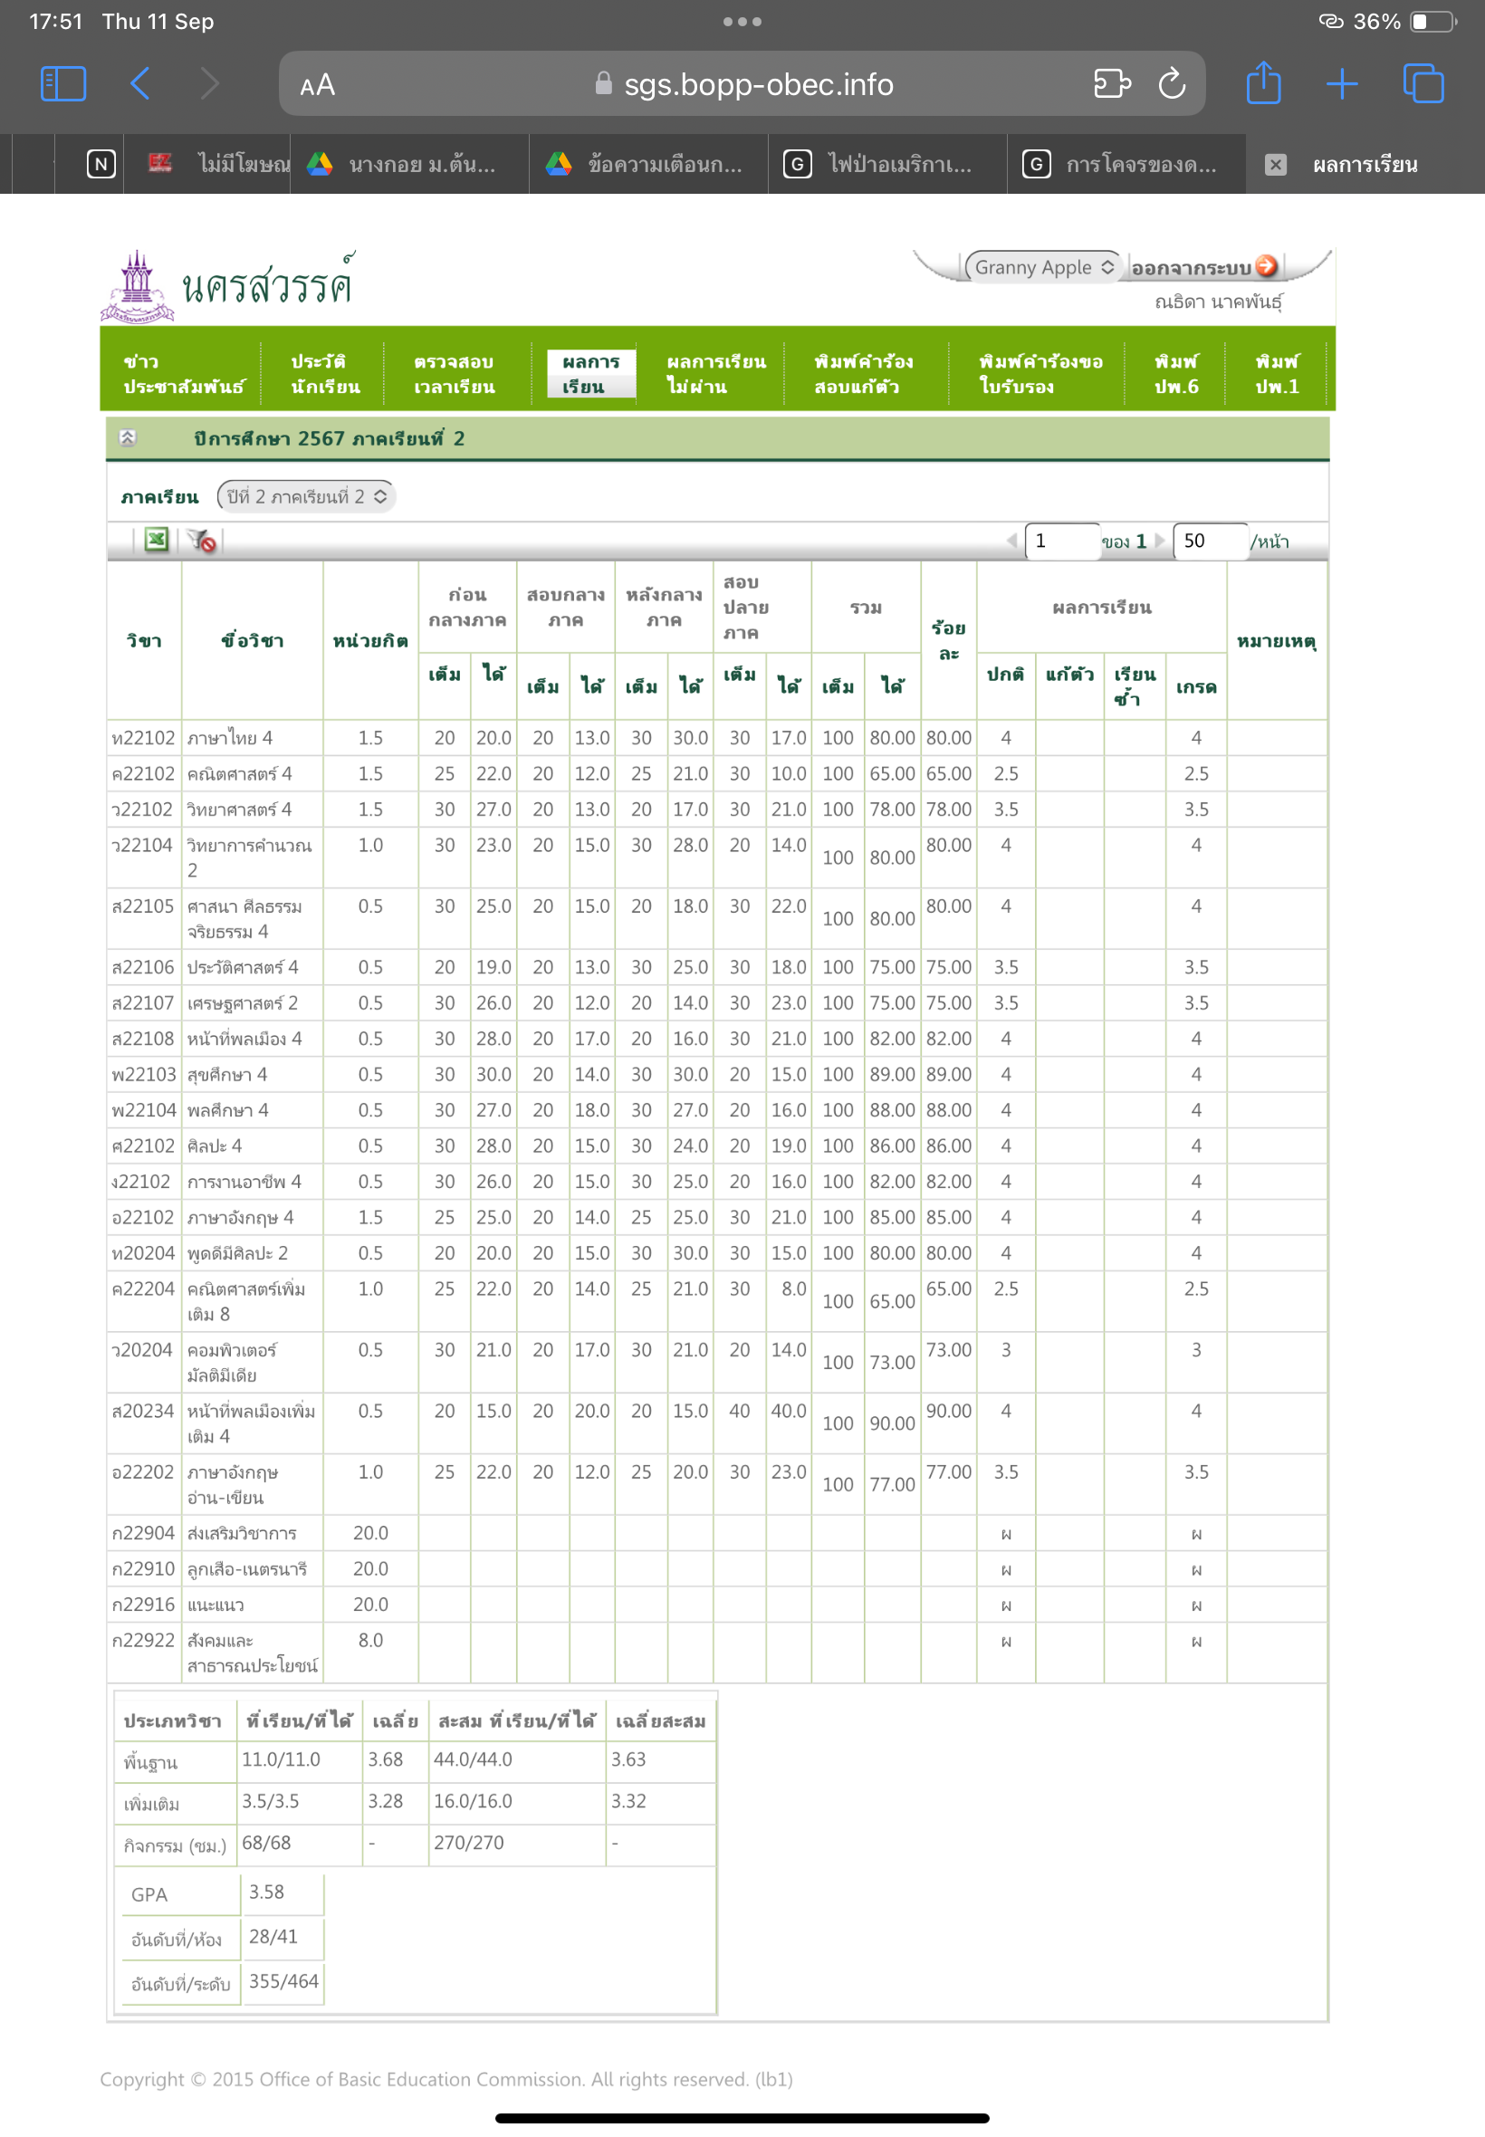Open the พิมพ์ ปพ.1 menu
1485x2137 pixels.
pyautogui.click(x=1277, y=373)
